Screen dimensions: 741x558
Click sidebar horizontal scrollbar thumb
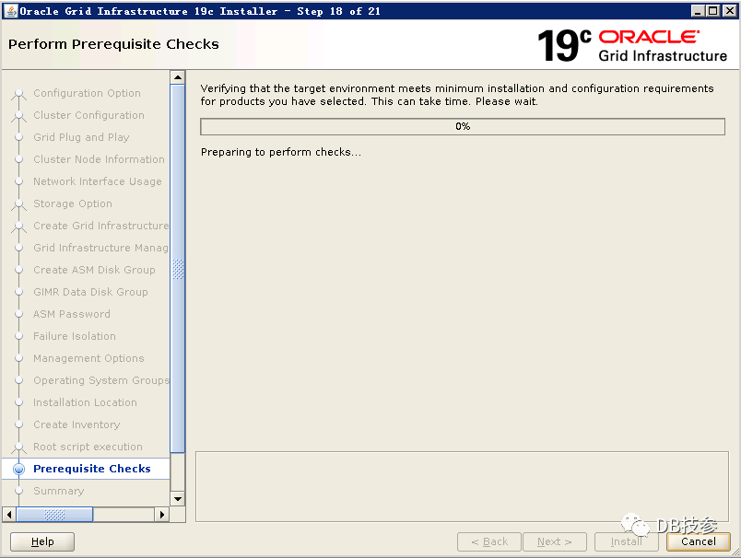pos(54,515)
